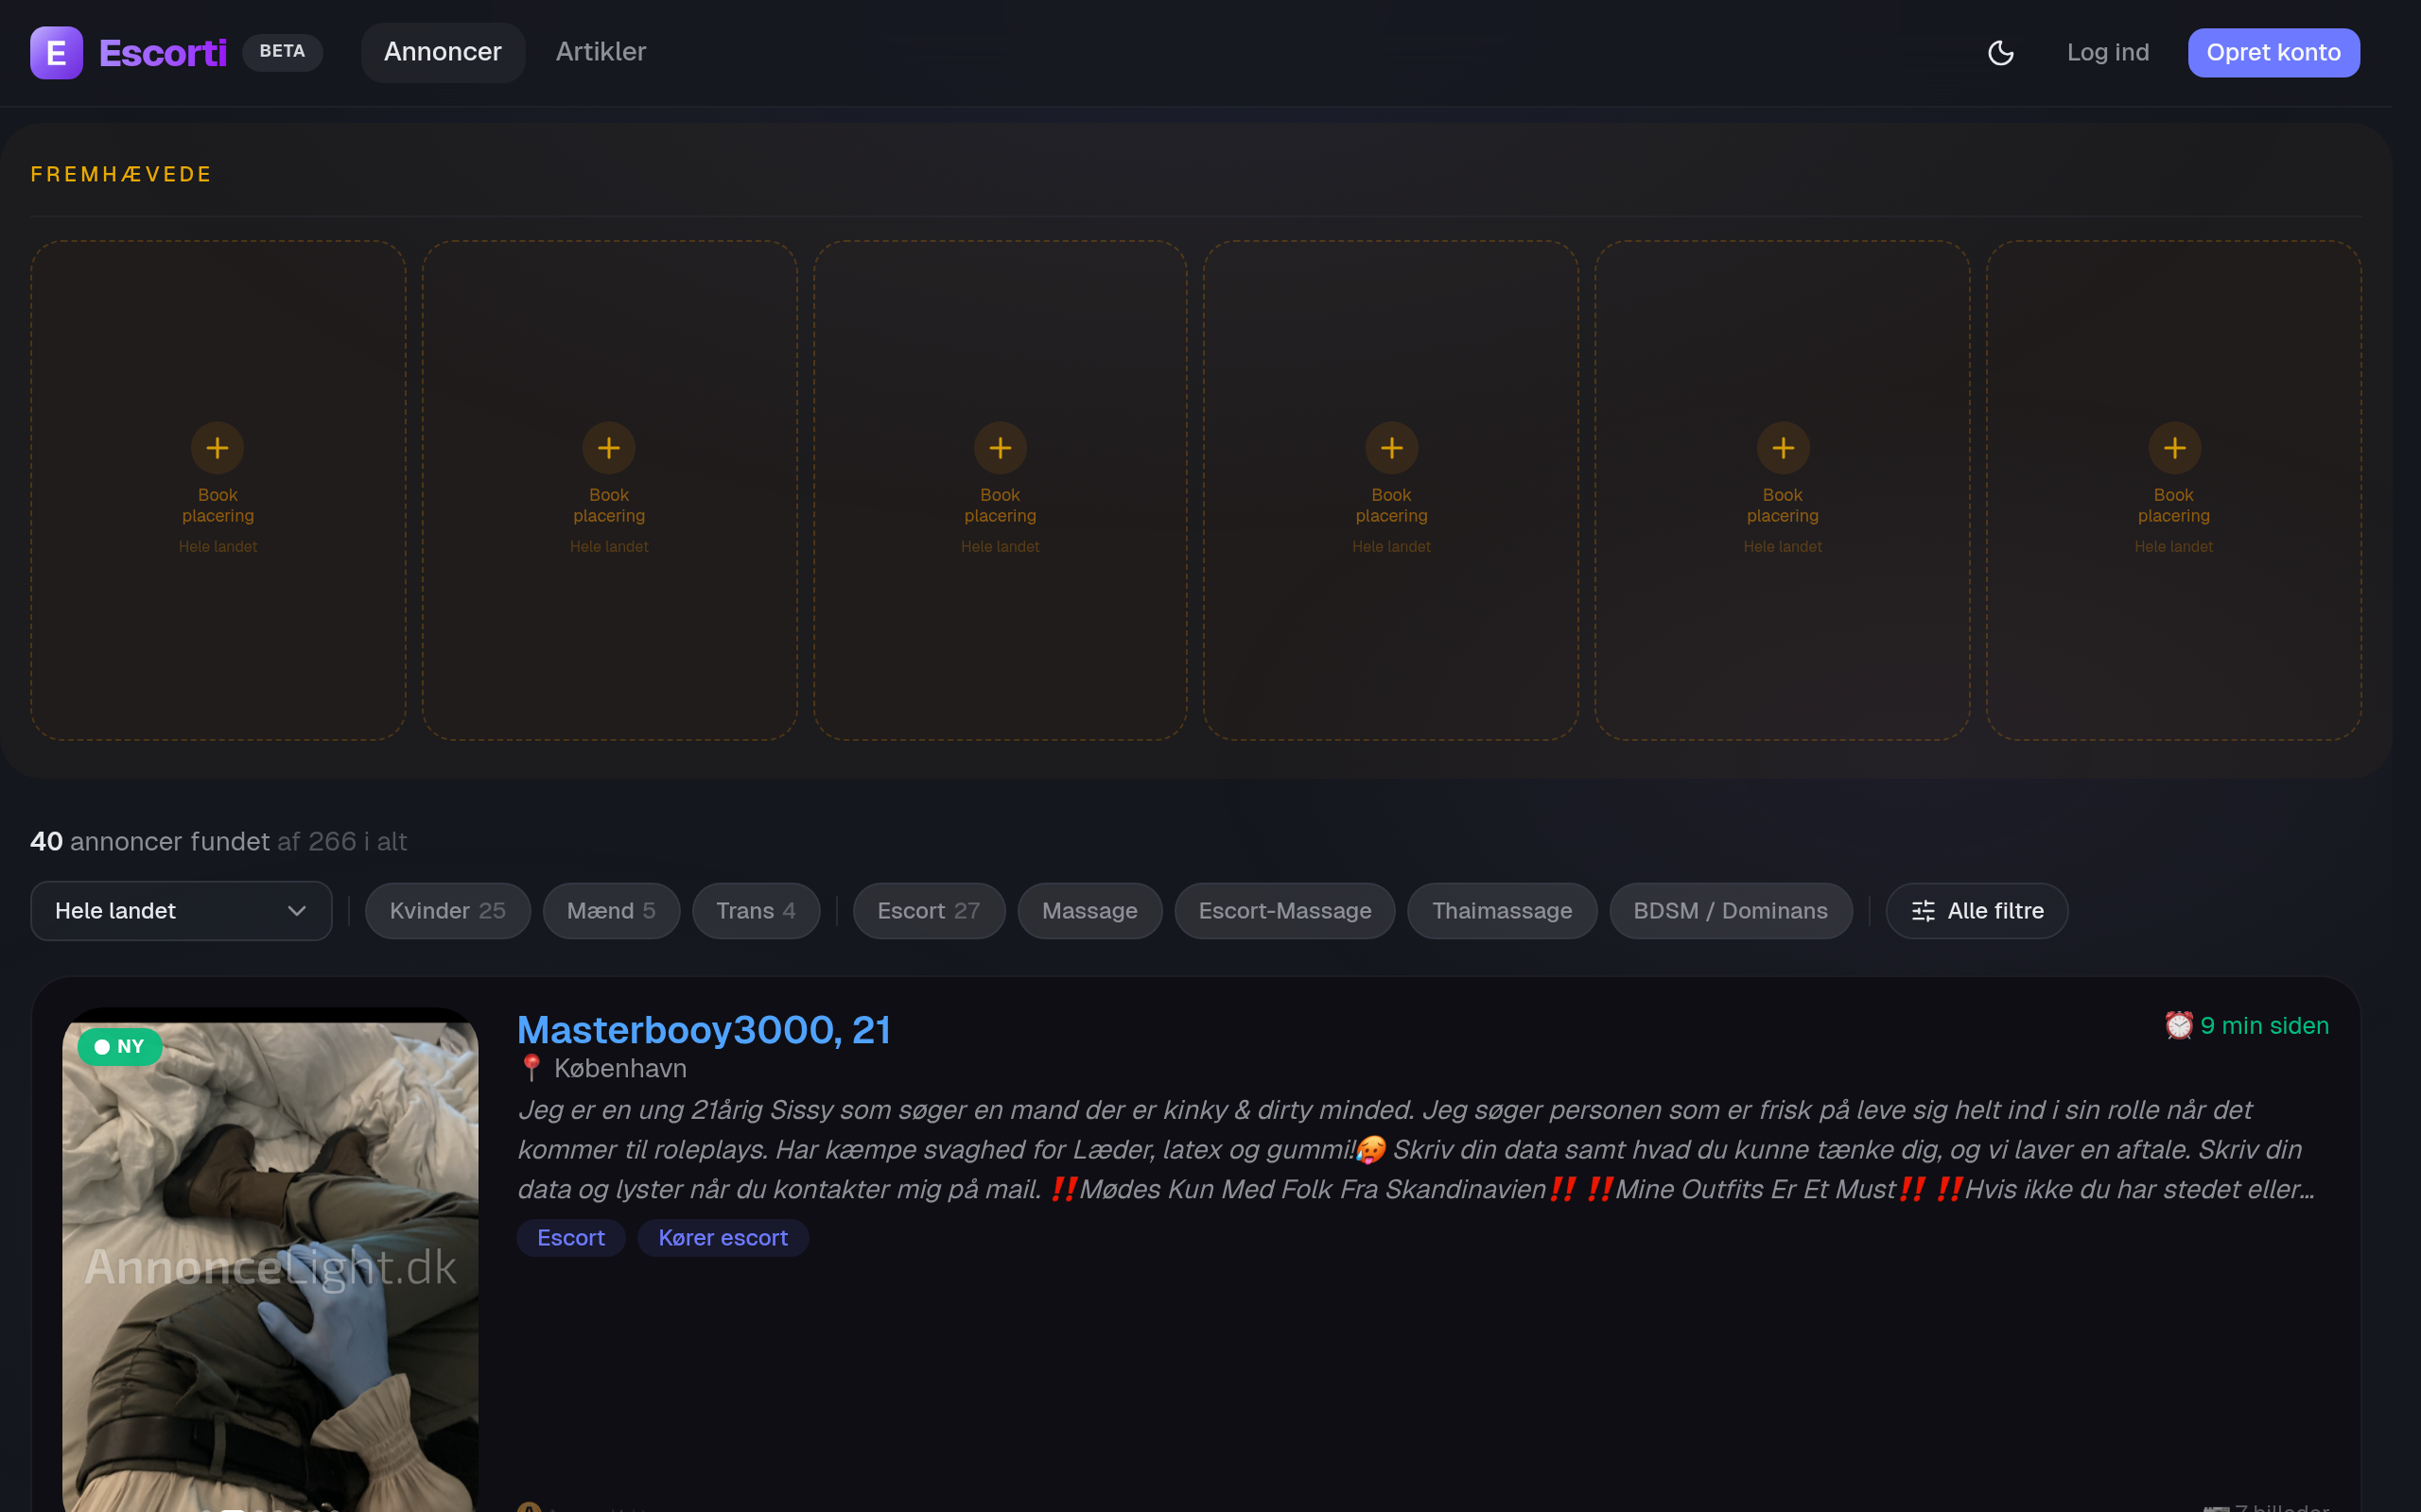Image resolution: width=2421 pixels, height=1512 pixels.
Task: Toggle the Kvinder filter chip
Action: click(x=447, y=911)
